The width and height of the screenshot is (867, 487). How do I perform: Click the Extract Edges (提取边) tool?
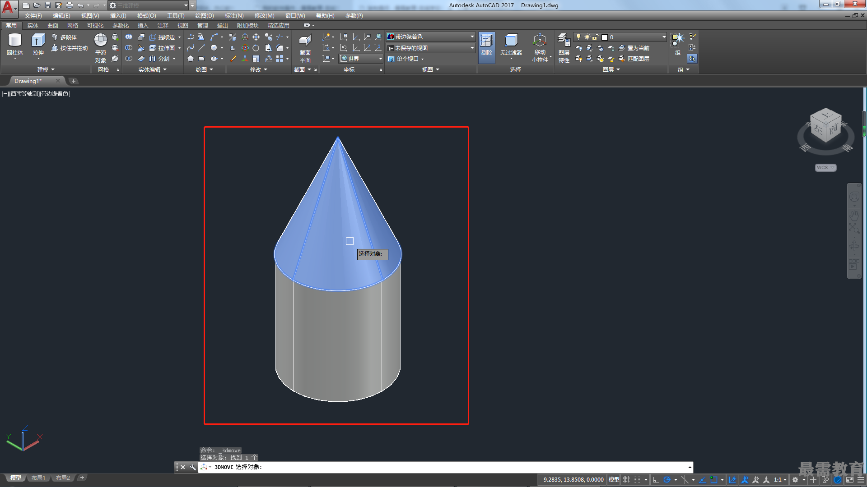[163, 37]
